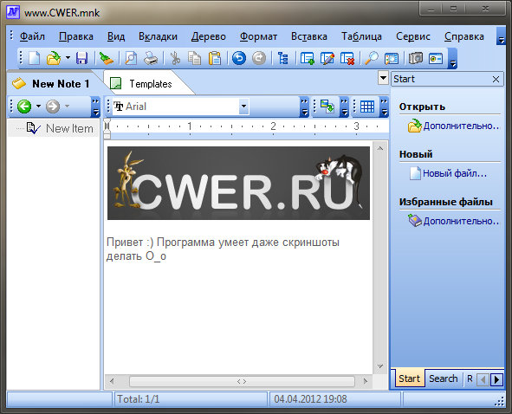Click the greyed Redo arrow icon
The height and width of the screenshot is (414, 512).
click(x=259, y=59)
